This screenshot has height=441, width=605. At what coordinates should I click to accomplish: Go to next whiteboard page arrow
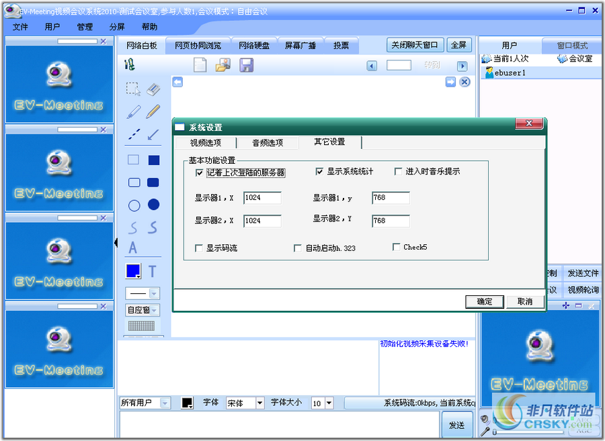pyautogui.click(x=462, y=66)
